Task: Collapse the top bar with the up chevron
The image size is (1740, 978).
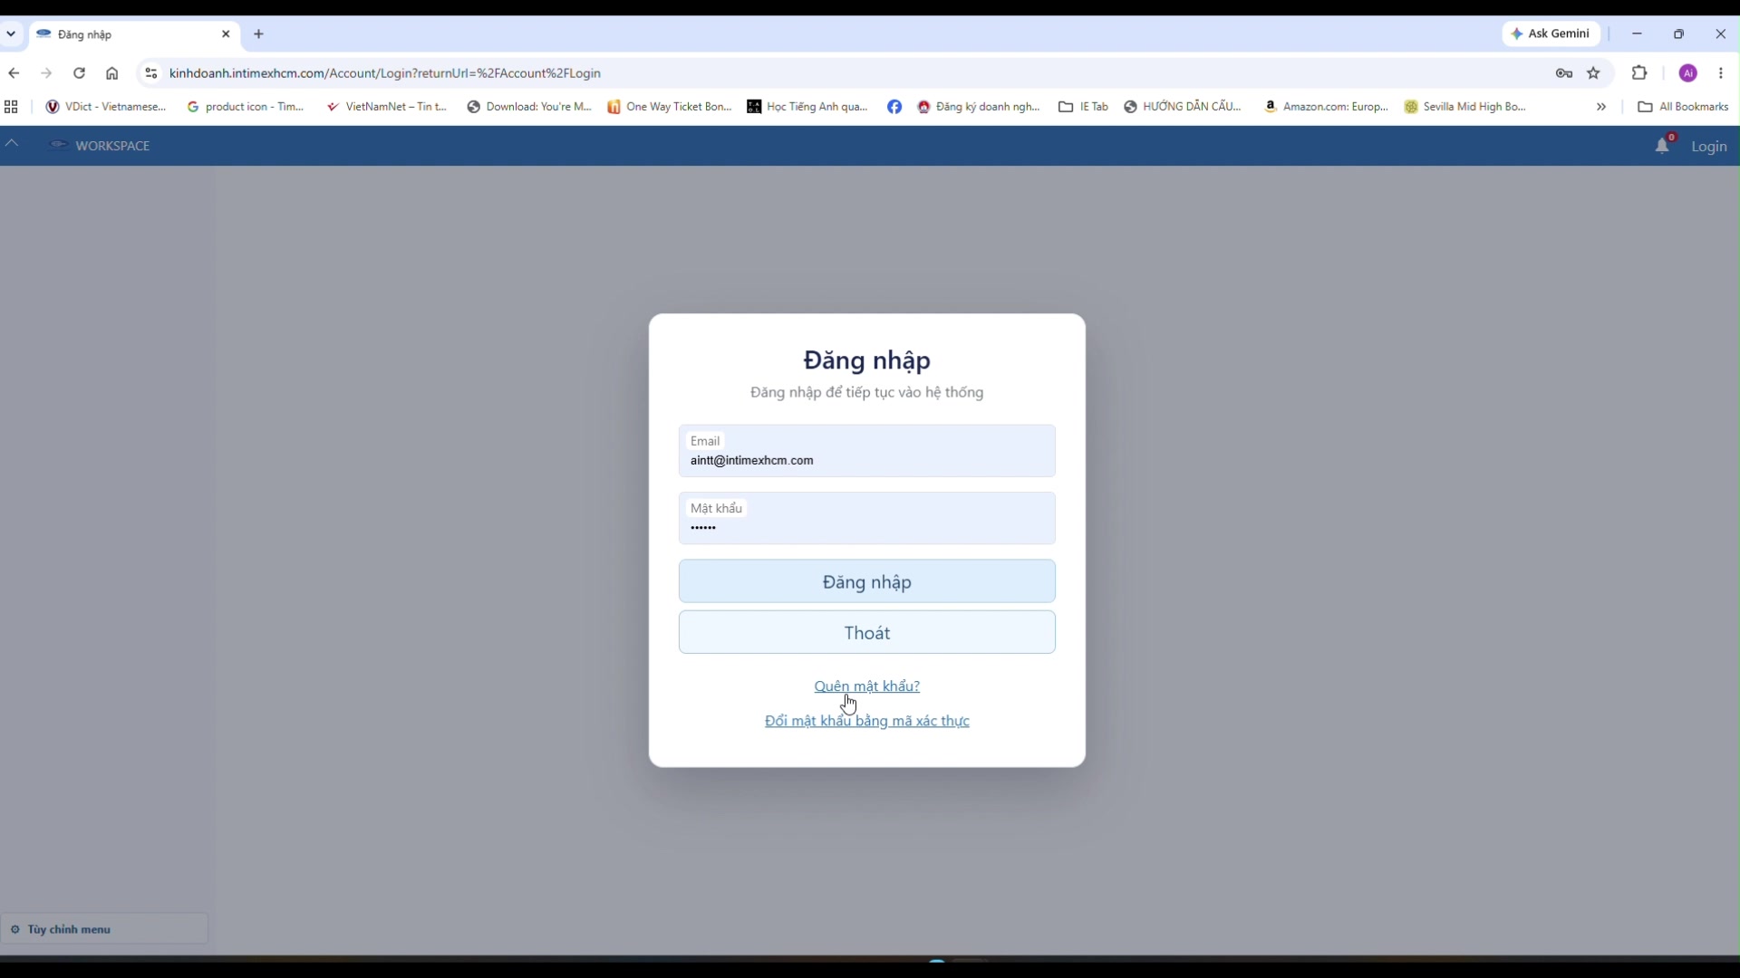Action: [12, 143]
